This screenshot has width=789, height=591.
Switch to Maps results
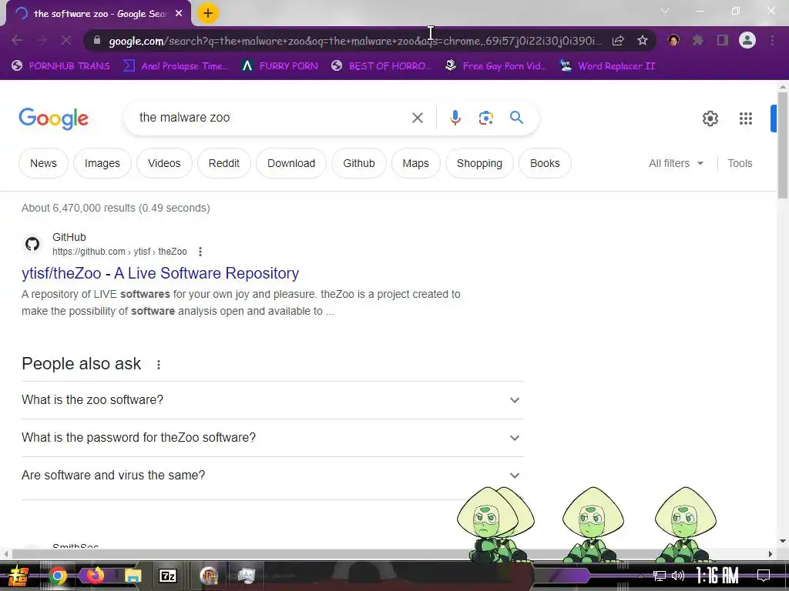tap(415, 163)
